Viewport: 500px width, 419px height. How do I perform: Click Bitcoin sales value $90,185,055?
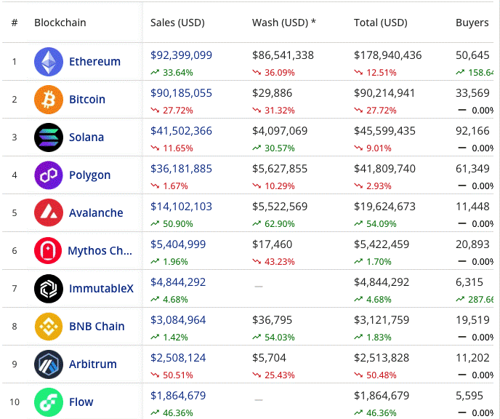pos(181,93)
